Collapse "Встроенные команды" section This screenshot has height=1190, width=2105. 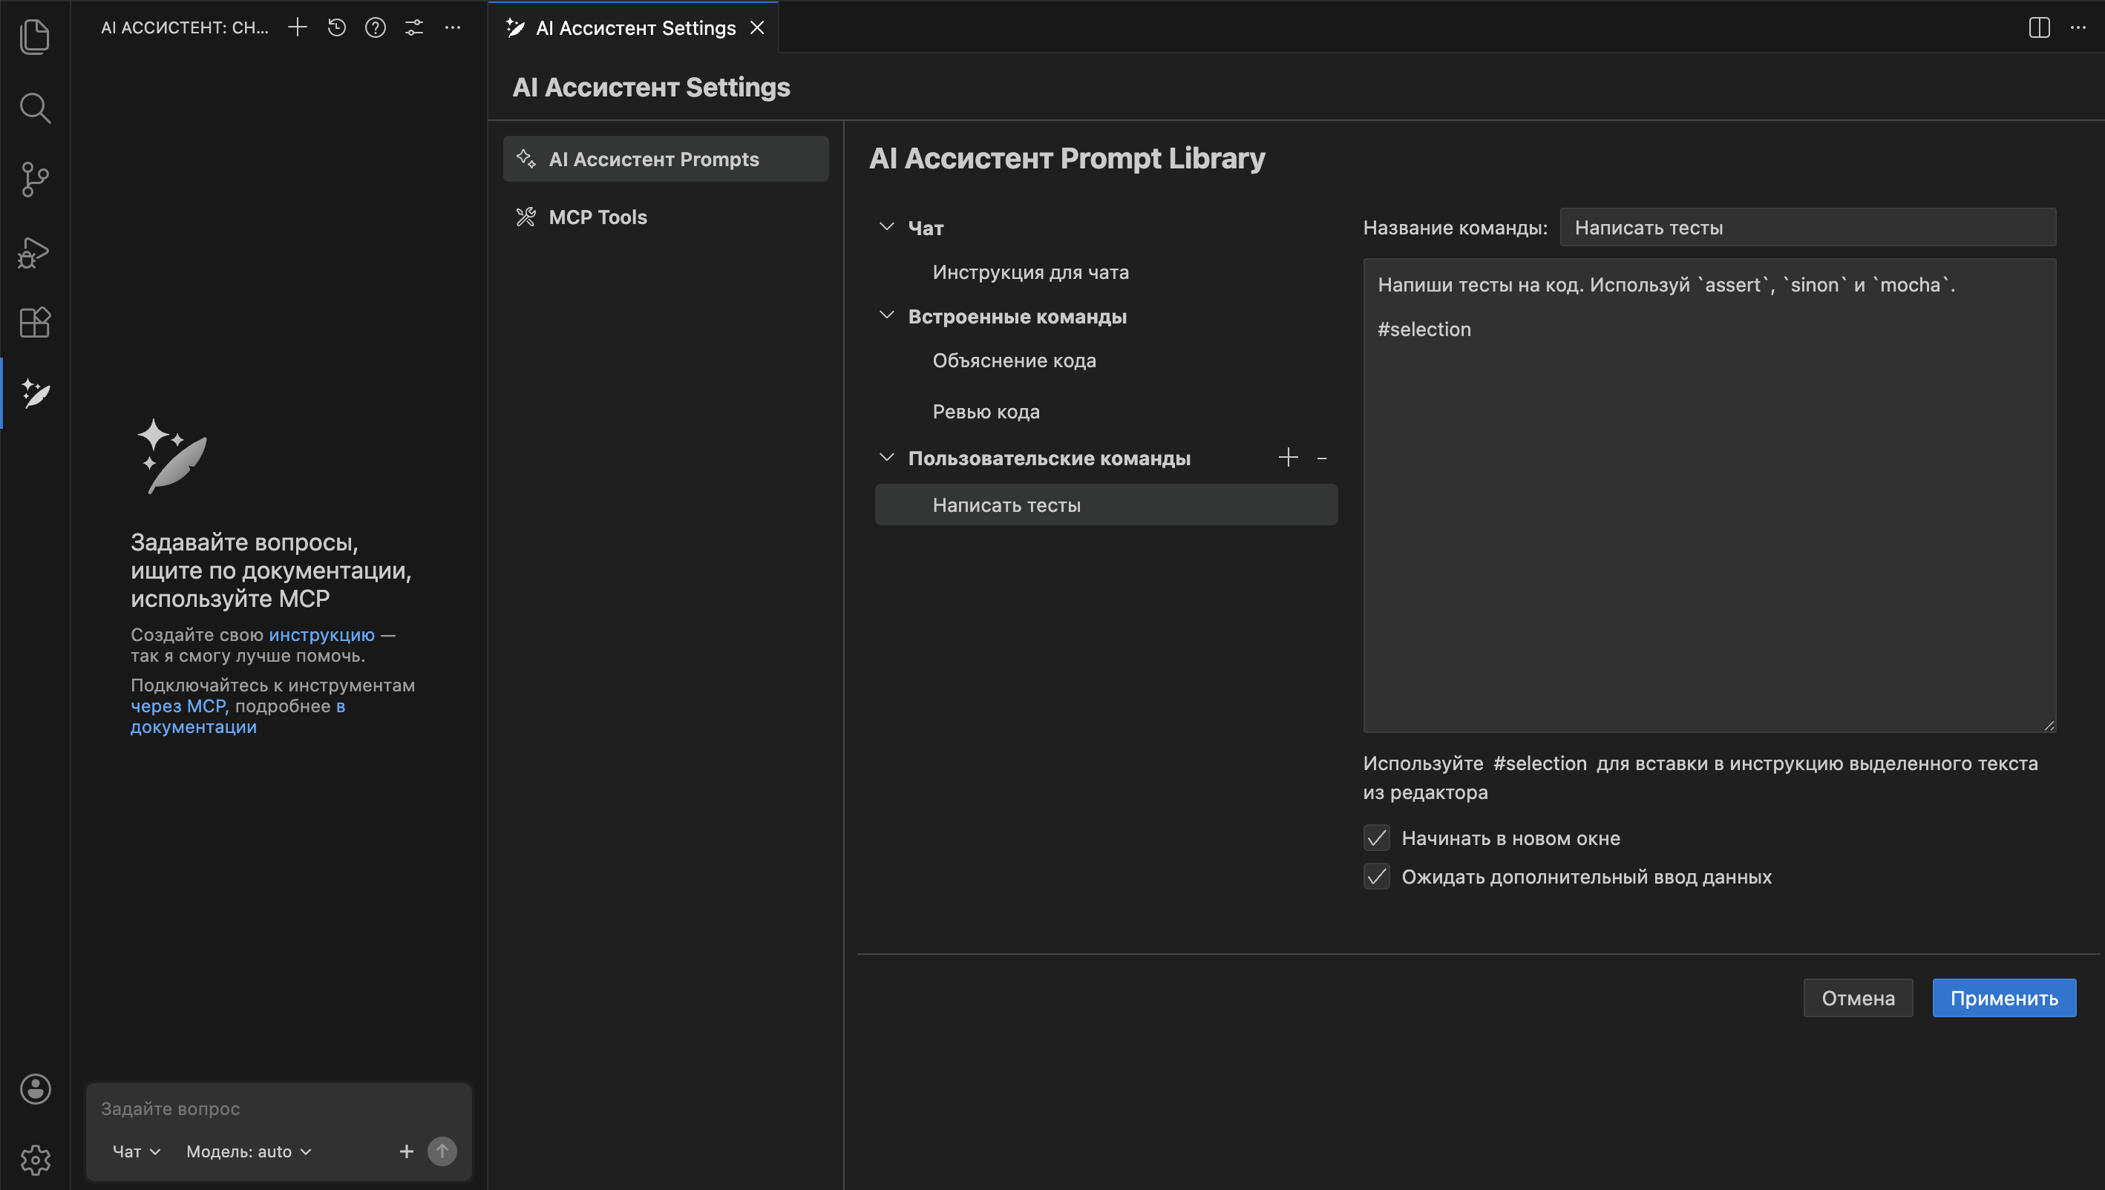tap(887, 316)
